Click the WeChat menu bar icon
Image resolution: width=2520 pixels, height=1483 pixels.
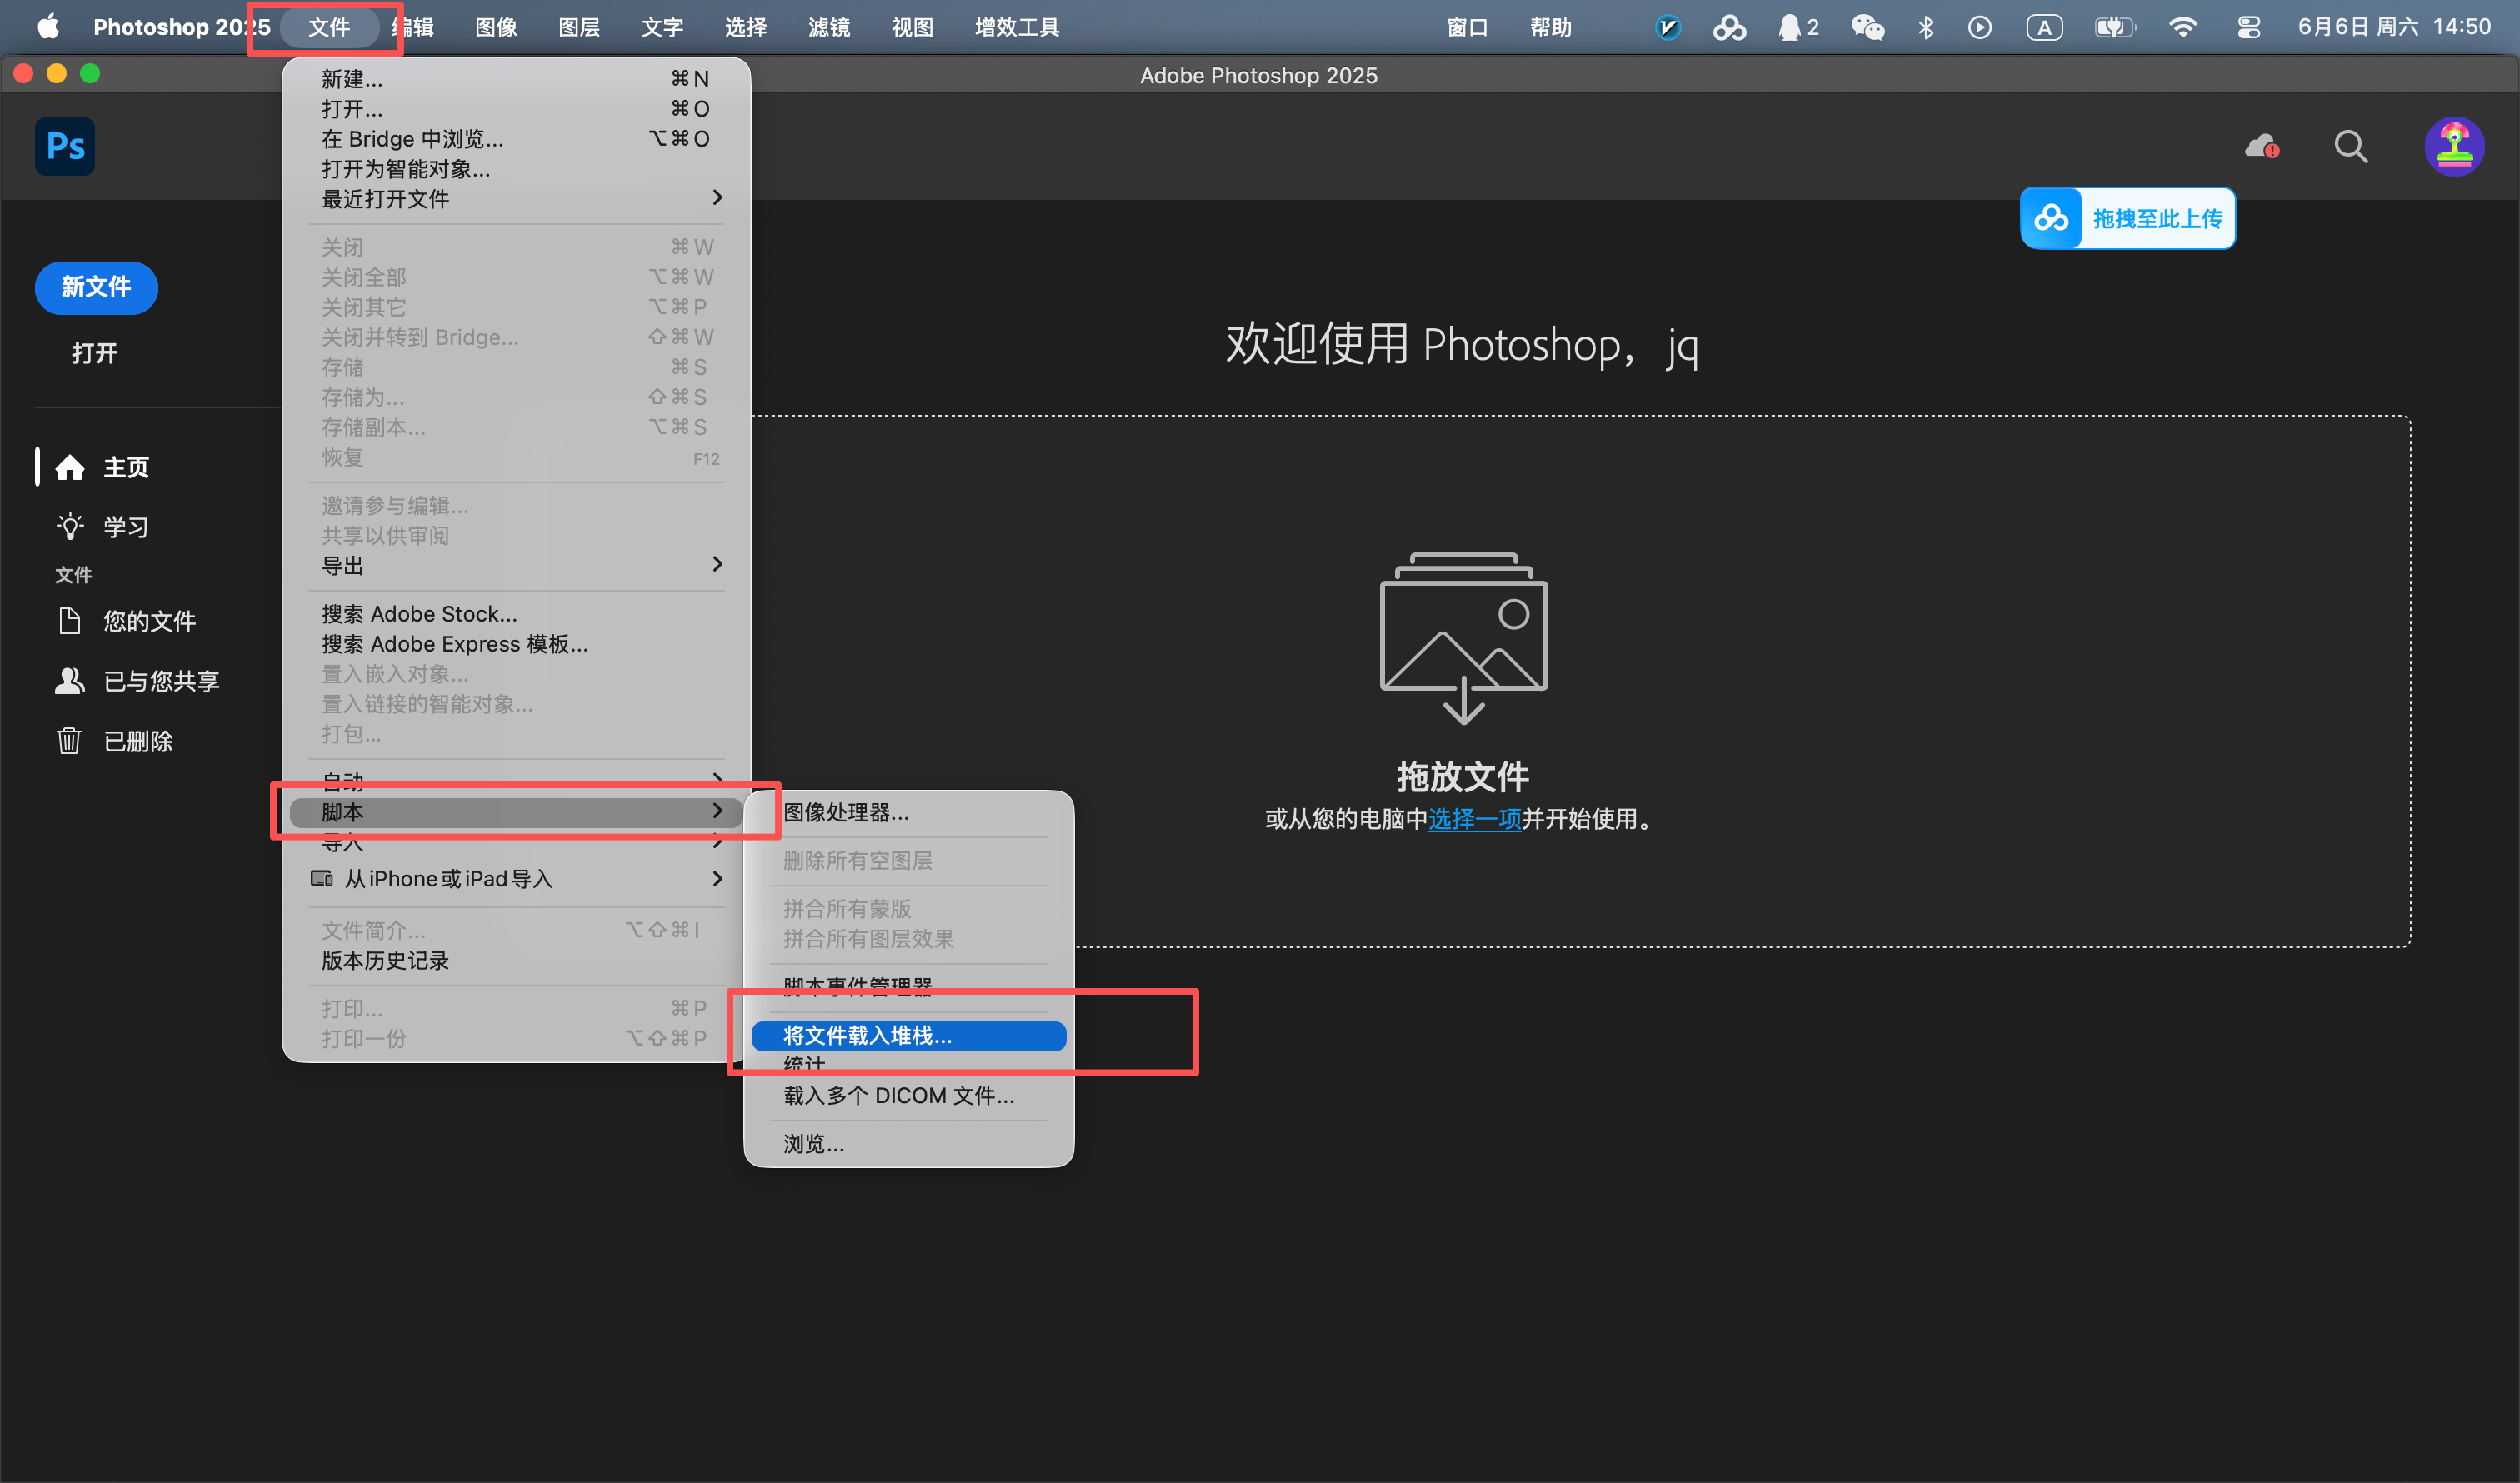[x=1867, y=27]
